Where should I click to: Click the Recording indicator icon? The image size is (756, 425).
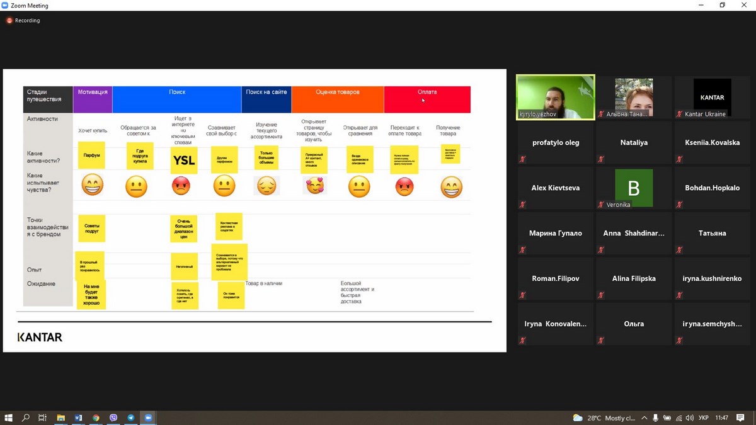(x=9, y=20)
